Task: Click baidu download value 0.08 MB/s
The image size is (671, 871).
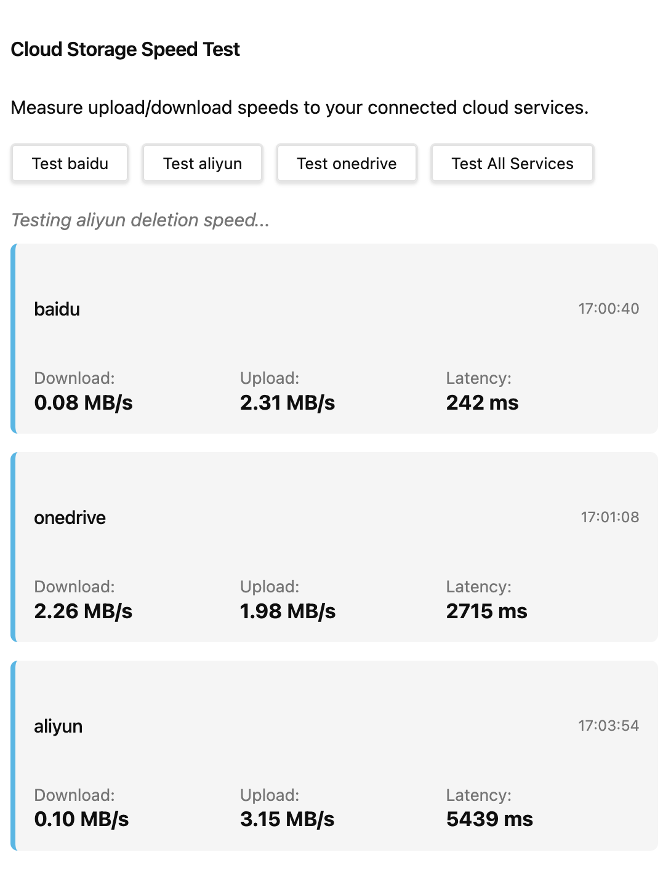Action: 84,403
